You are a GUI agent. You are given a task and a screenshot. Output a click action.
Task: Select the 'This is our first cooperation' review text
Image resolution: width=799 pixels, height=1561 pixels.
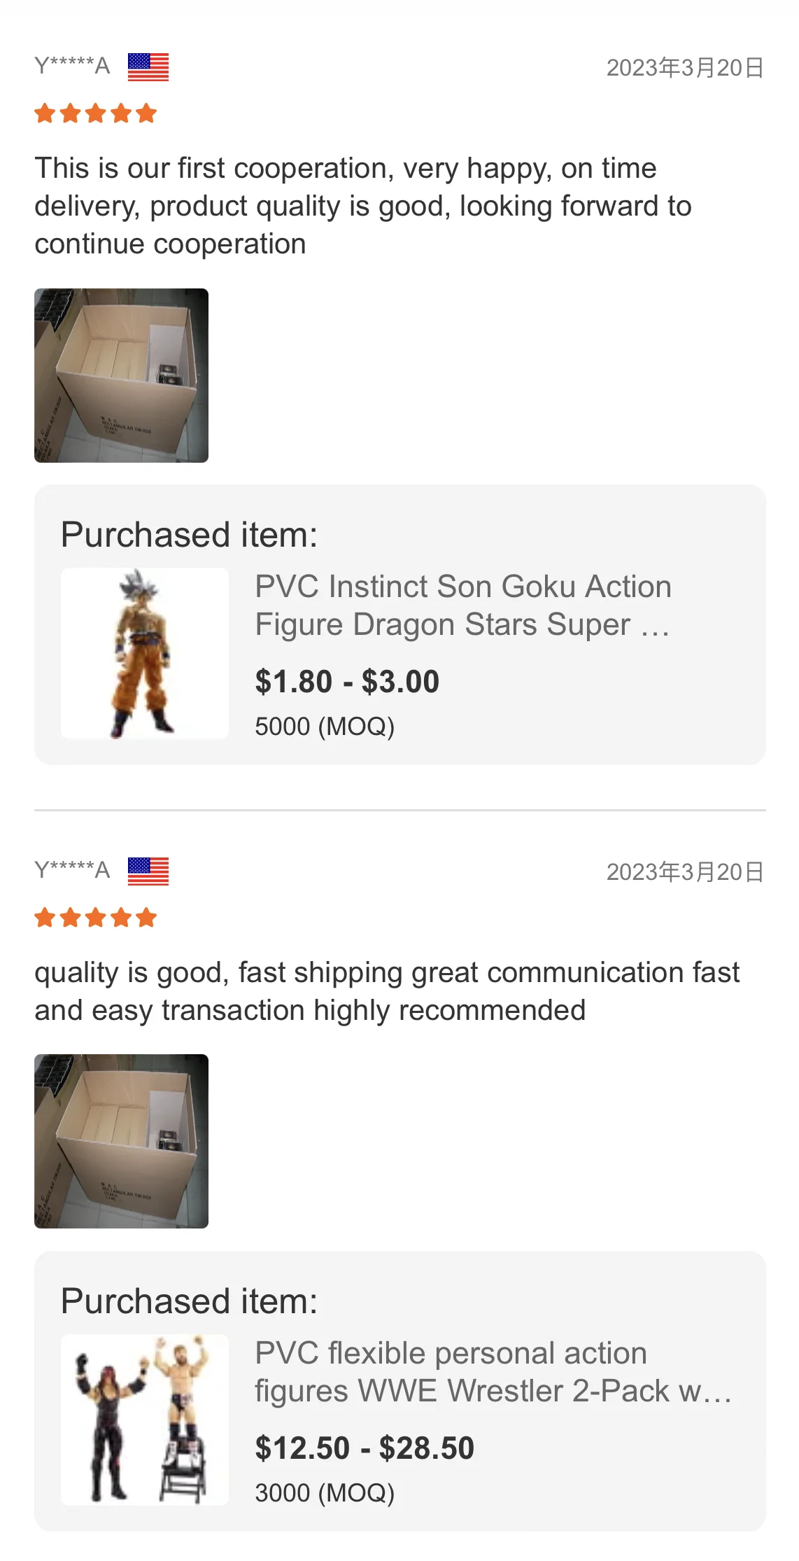click(x=362, y=206)
